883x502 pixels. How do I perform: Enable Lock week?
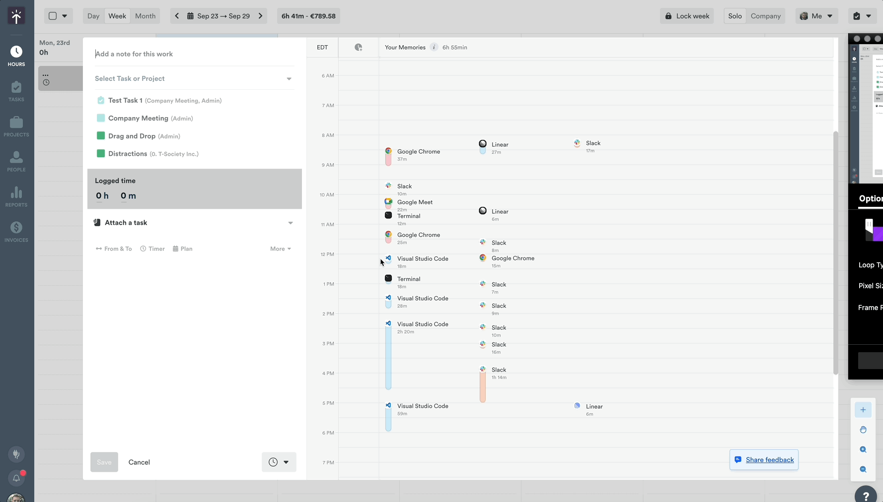(687, 16)
